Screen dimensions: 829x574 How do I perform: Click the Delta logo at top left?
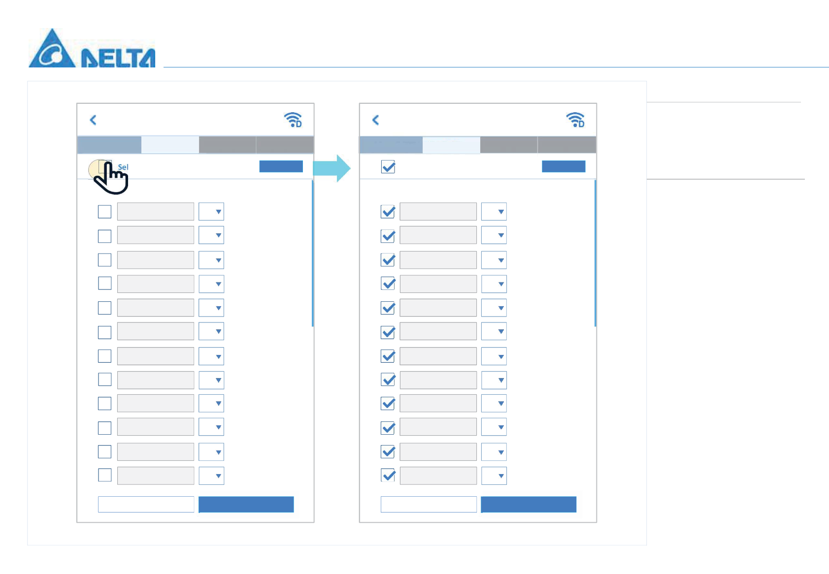92,50
